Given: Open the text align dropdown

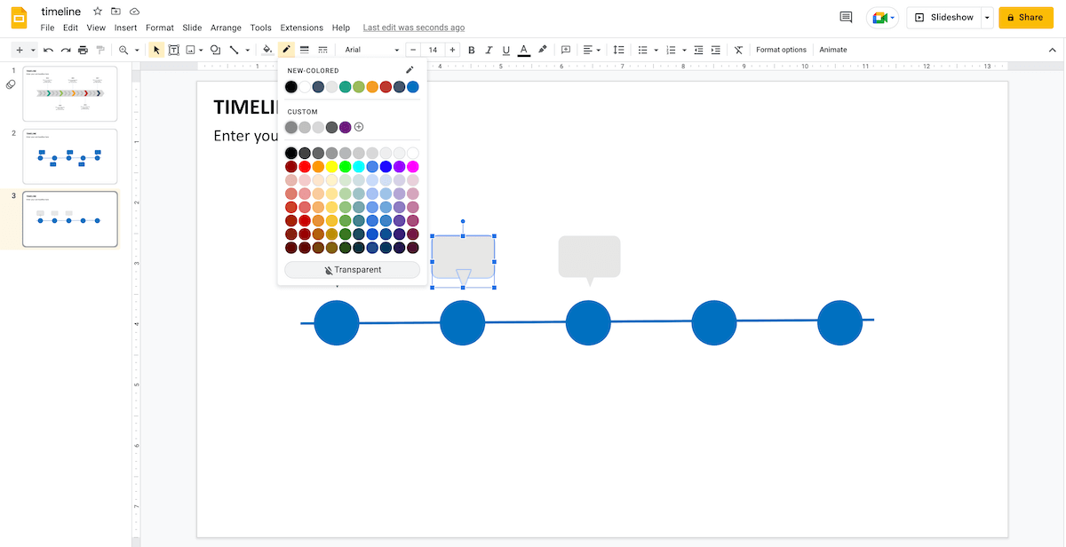Looking at the screenshot, I should point(592,50).
